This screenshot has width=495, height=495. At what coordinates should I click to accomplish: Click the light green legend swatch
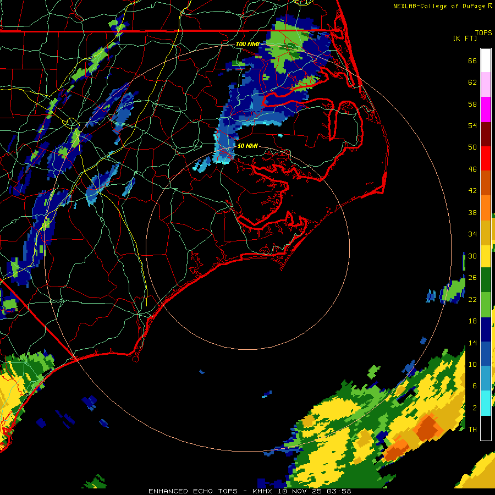click(x=486, y=305)
